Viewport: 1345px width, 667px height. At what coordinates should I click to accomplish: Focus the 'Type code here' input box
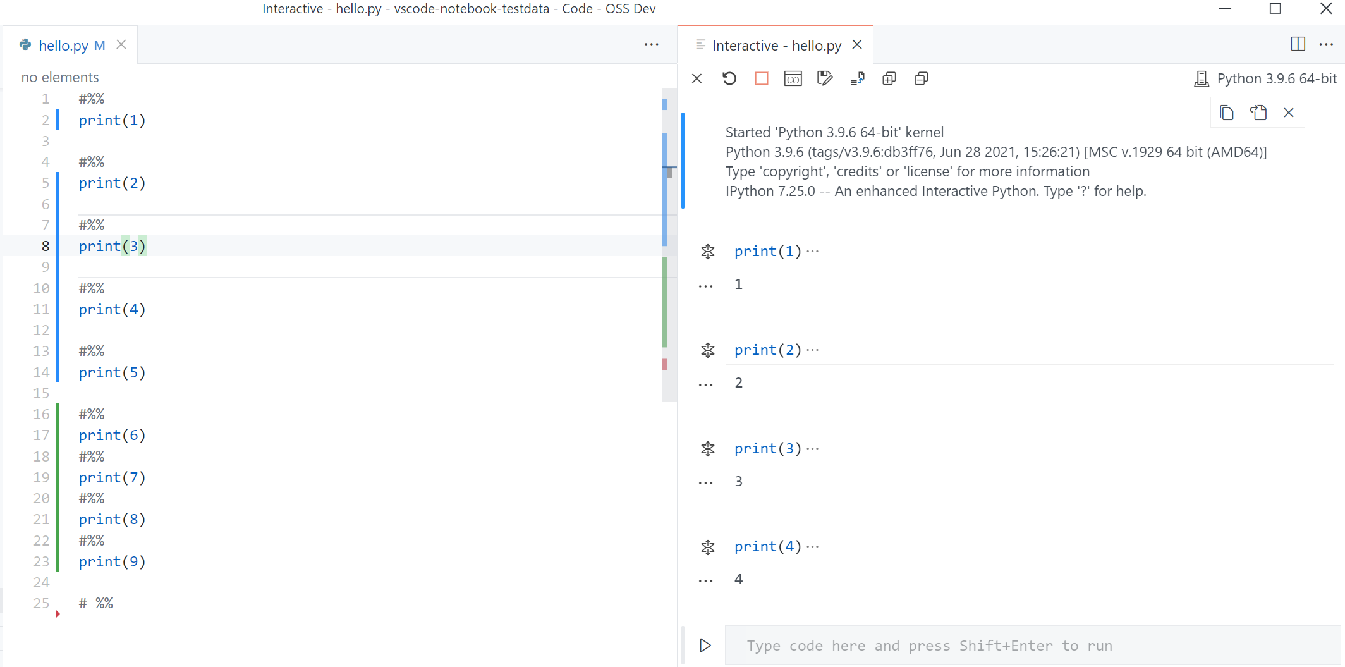[1033, 646]
